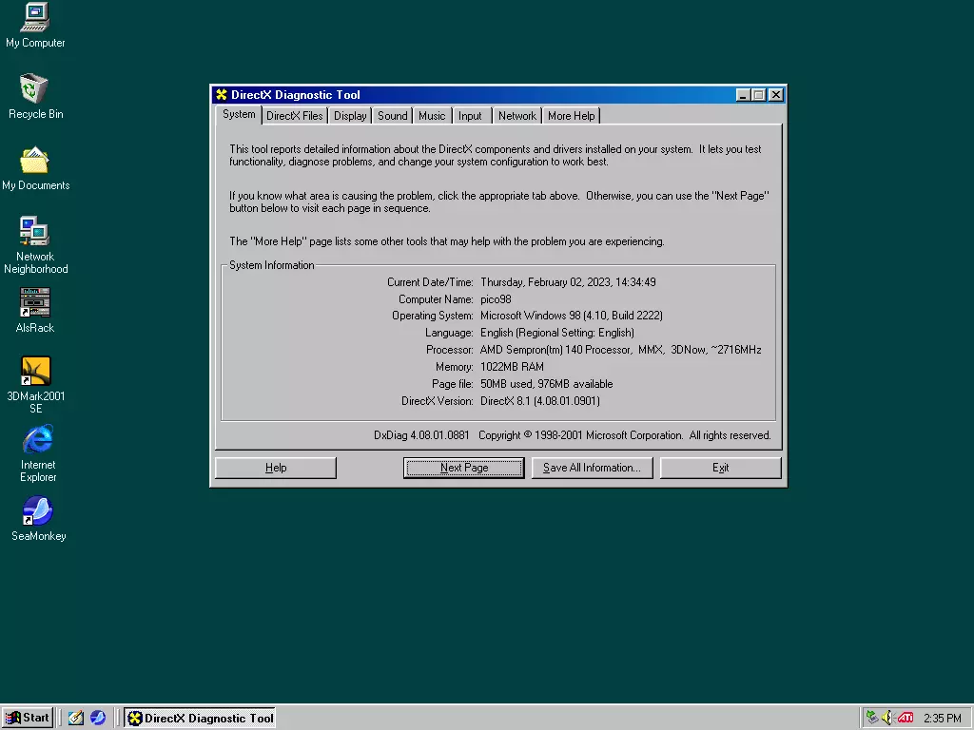Click the ATI tray icon

coord(906,718)
